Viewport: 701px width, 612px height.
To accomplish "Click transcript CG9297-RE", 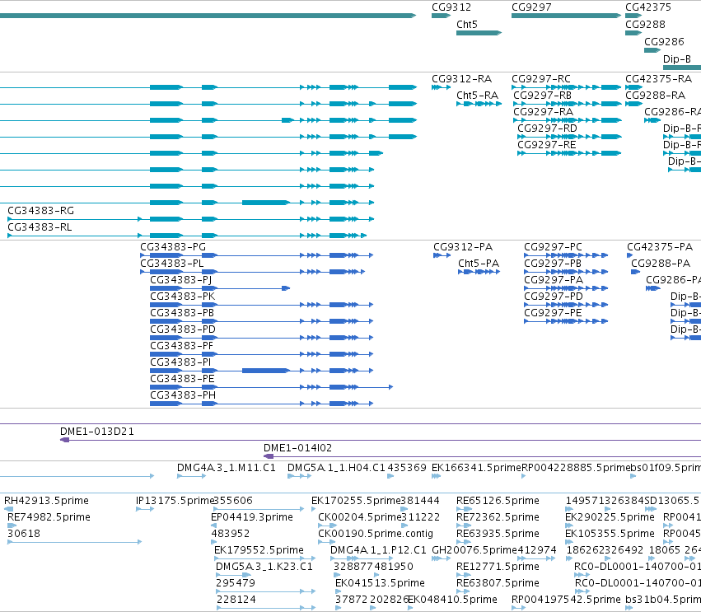I will tap(569, 153).
